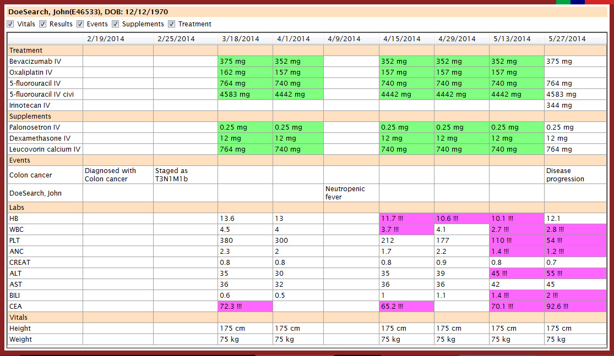The width and height of the screenshot is (614, 356).
Task: Click the 'Staged as T3N1M1b' event cell
Action: pos(185,175)
